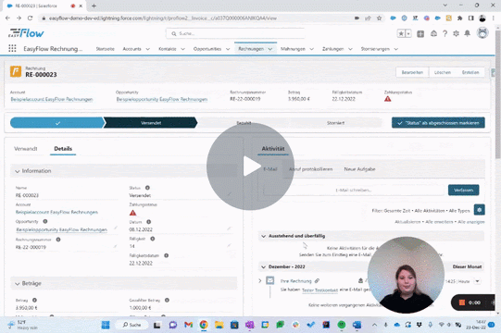Switch to the Verwandt tab
The height and width of the screenshot is (333, 501).
point(26,149)
